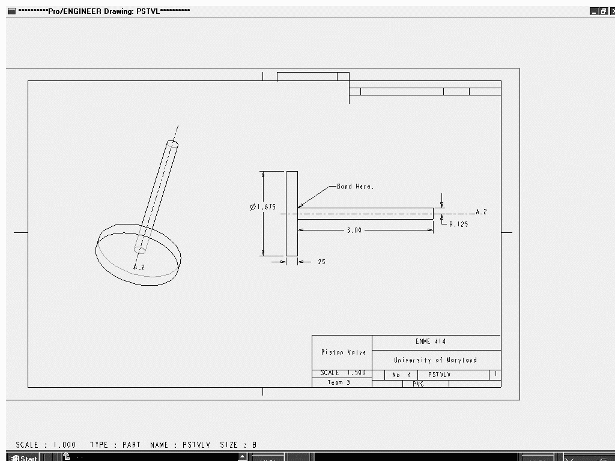This screenshot has width=615, height=461.
Task: Minimize the Pro/ENGINEER drawing window
Action: tap(593, 11)
